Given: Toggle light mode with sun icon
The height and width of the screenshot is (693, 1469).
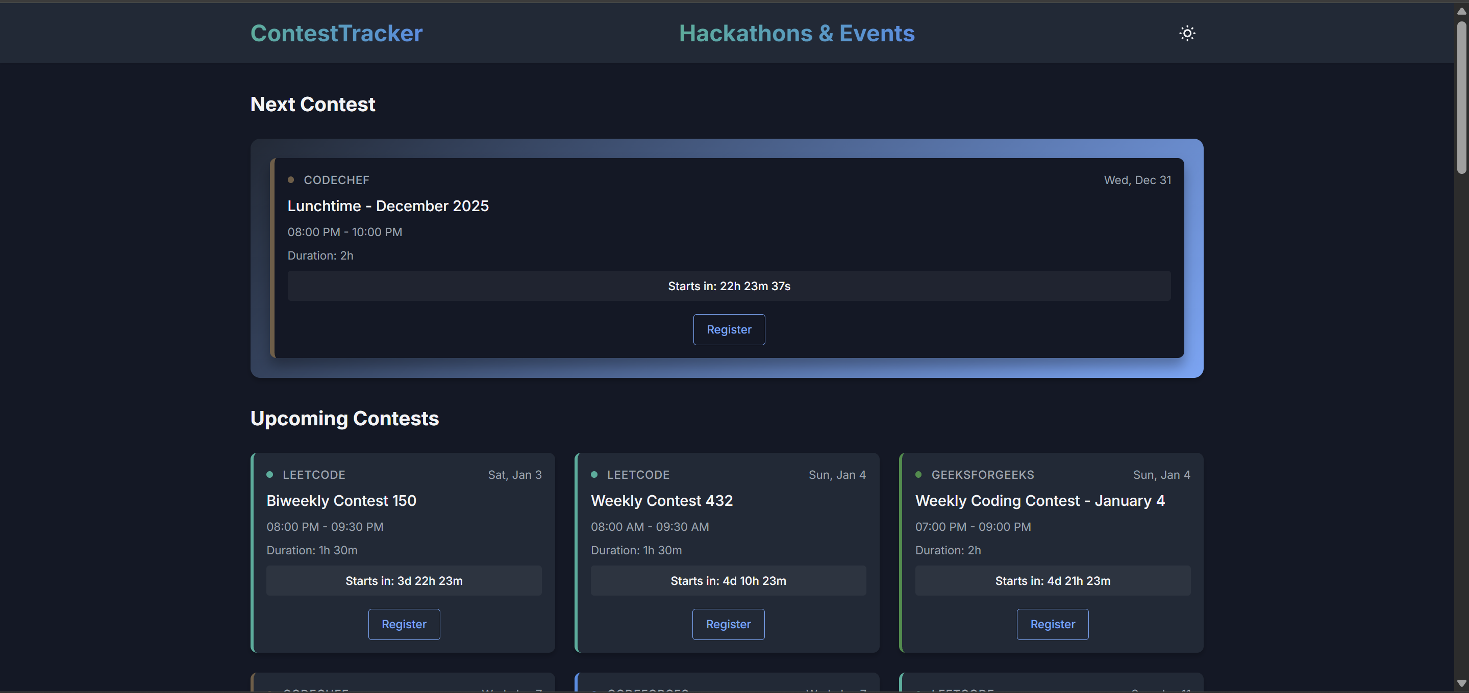Looking at the screenshot, I should (x=1187, y=33).
